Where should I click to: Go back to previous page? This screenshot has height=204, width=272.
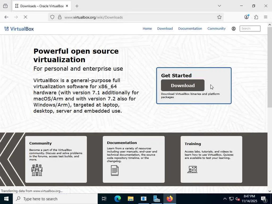pos(6,17)
